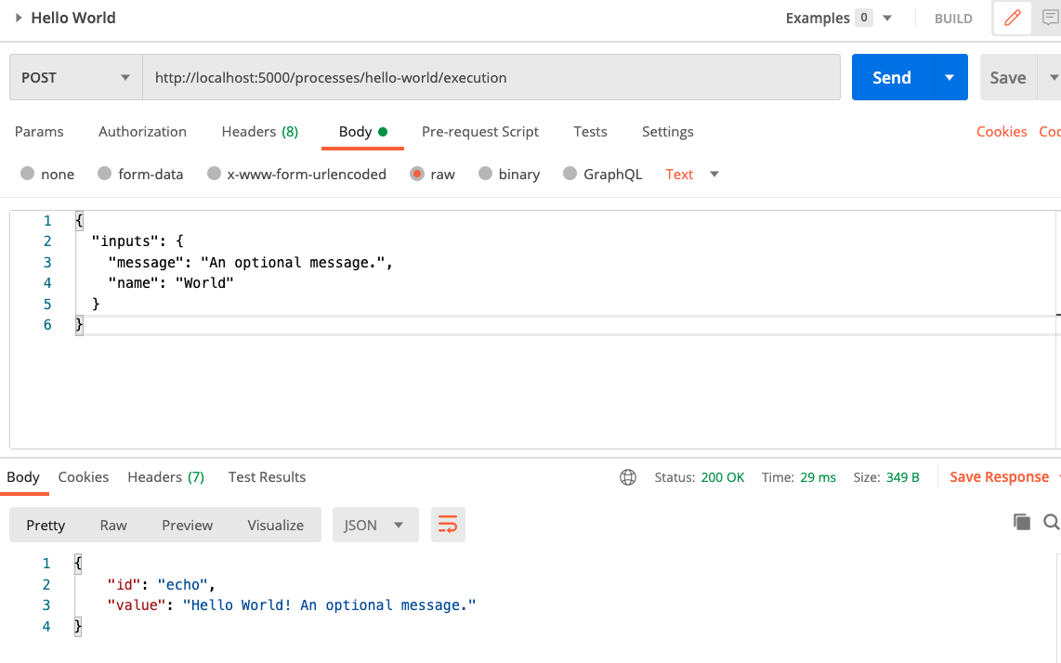Open the Tests tab
The image size is (1061, 663).
coord(590,132)
